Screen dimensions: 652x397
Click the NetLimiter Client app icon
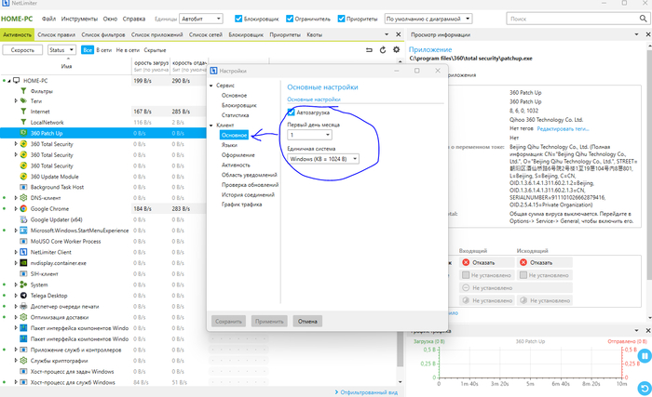[23, 251]
